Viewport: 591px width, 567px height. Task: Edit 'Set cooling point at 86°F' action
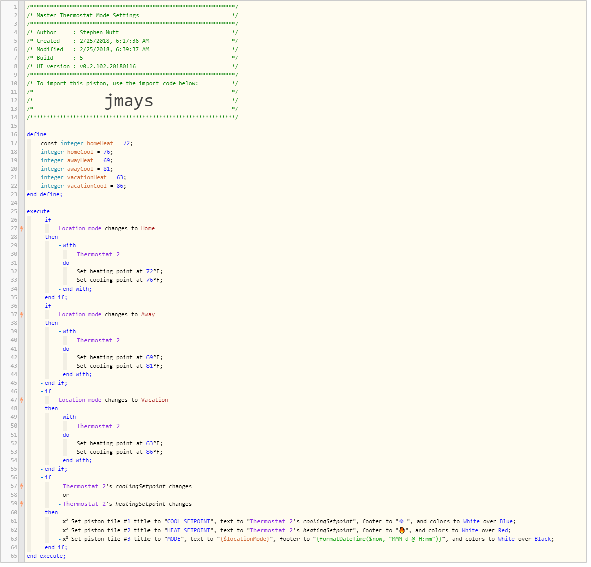pyautogui.click(x=119, y=452)
